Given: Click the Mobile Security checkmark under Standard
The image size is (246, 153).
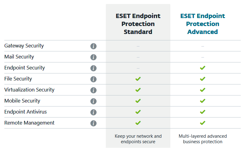Looking at the screenshot, I should (x=138, y=101).
